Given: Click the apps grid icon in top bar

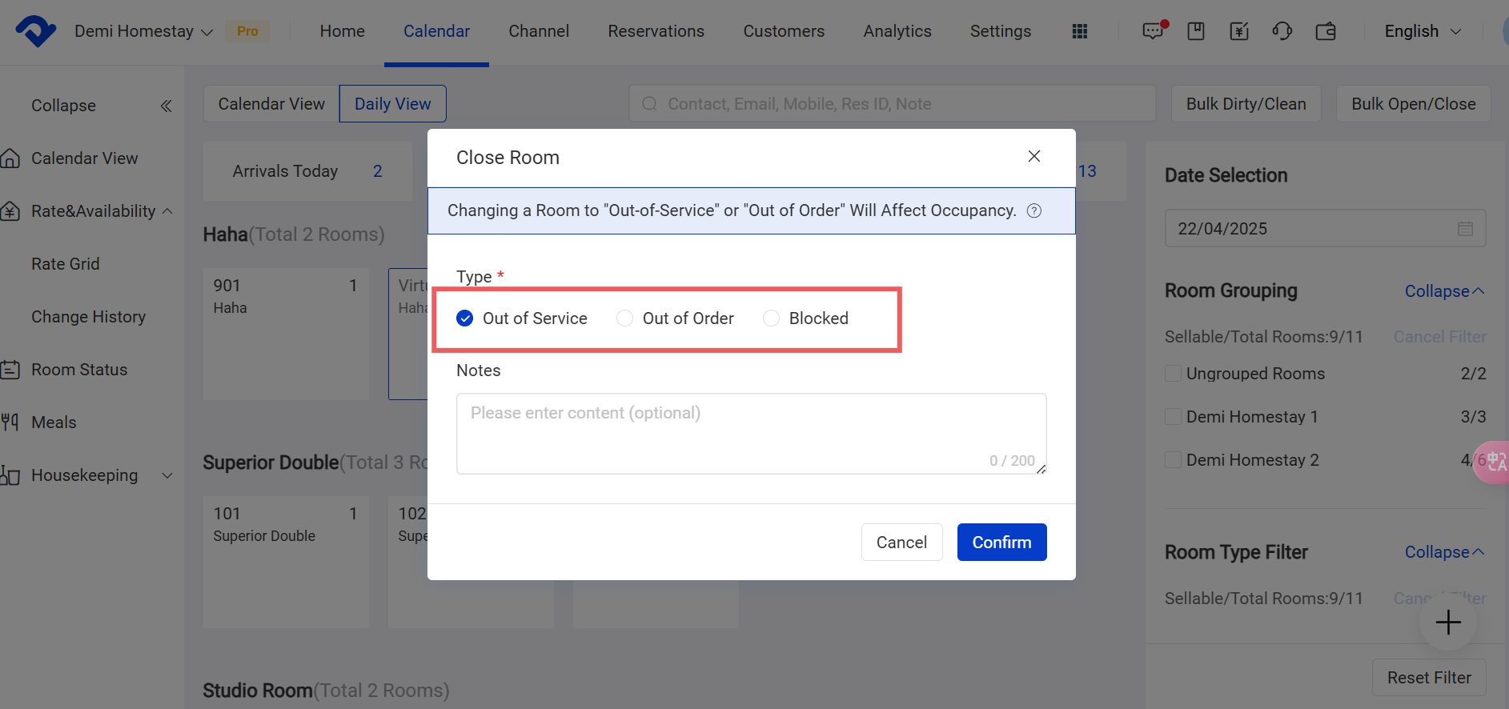Looking at the screenshot, I should 1079,31.
